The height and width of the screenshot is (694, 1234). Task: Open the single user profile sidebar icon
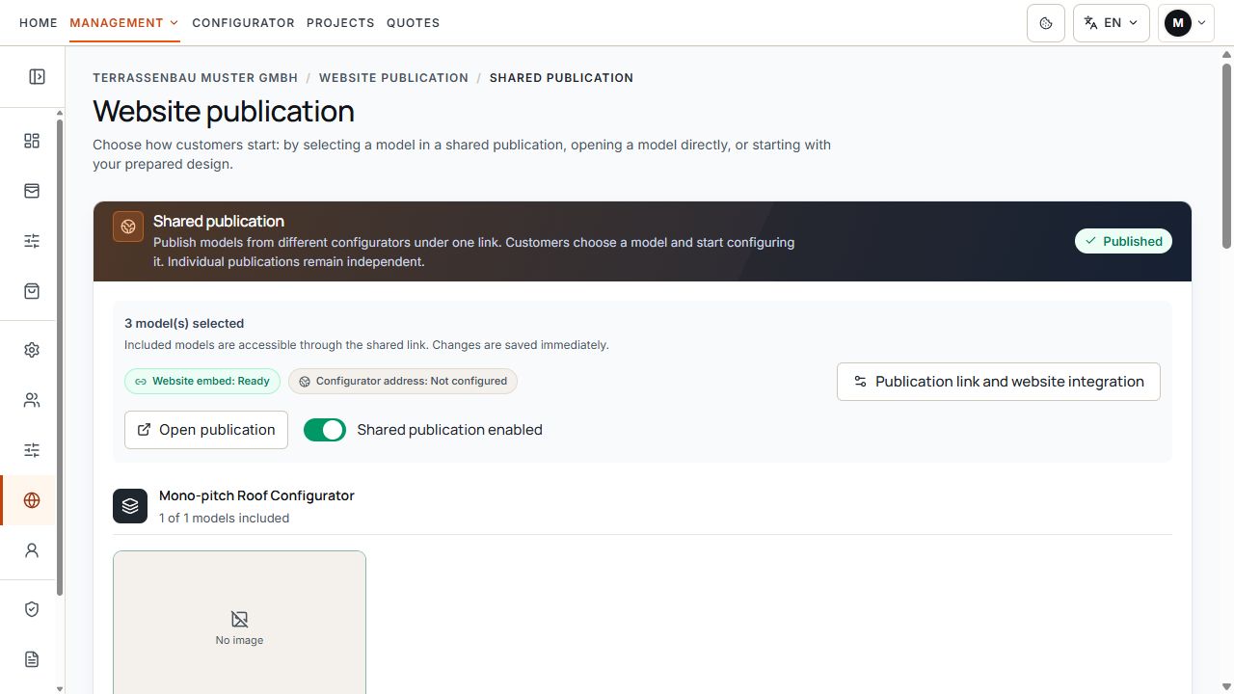(x=32, y=550)
